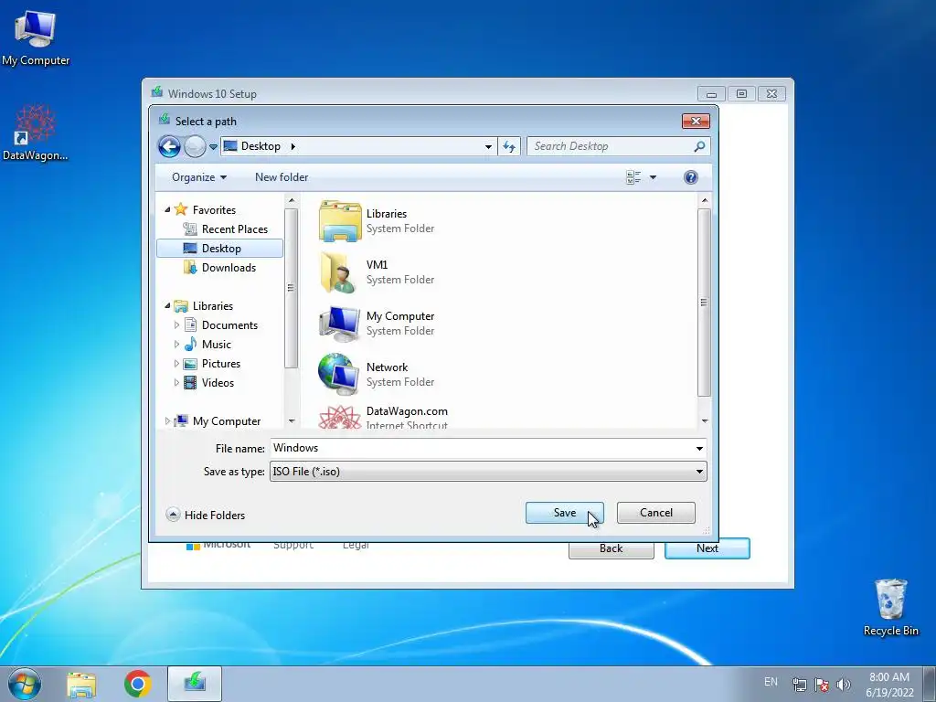Select the DataWagon.com Internet Shortcut item
Viewport: 936px width, 702px height.
383,417
